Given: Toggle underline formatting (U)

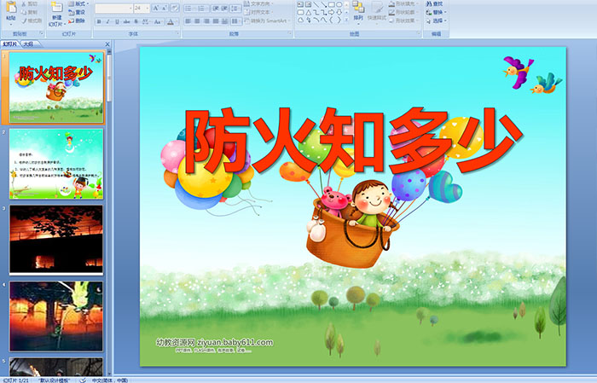Looking at the screenshot, I should pyautogui.click(x=118, y=21).
